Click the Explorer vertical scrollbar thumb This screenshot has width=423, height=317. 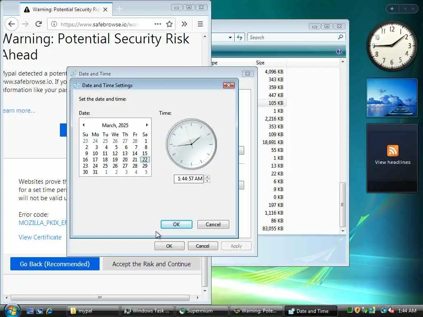pyautogui.click(x=342, y=205)
